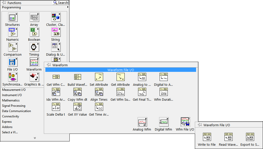Select the Scale Delta t function
This screenshot has height=149, width=263.
click(x=56, y=107)
